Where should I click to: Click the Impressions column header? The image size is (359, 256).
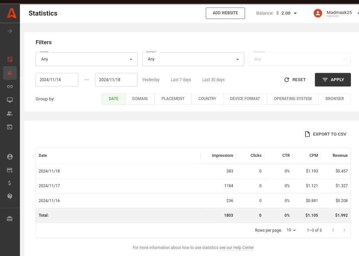(x=222, y=156)
